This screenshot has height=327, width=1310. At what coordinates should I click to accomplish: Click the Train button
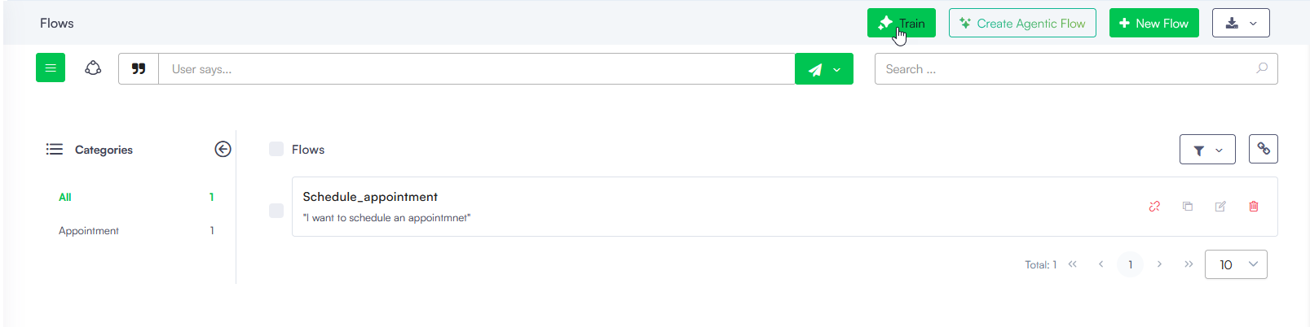point(901,24)
